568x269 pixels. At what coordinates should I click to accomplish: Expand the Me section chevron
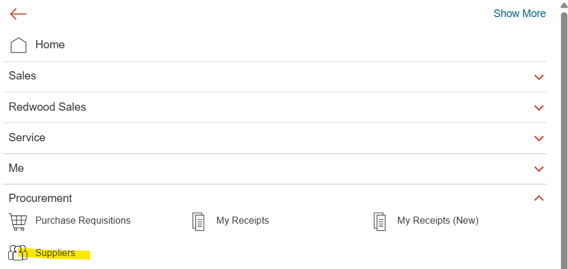coord(539,169)
